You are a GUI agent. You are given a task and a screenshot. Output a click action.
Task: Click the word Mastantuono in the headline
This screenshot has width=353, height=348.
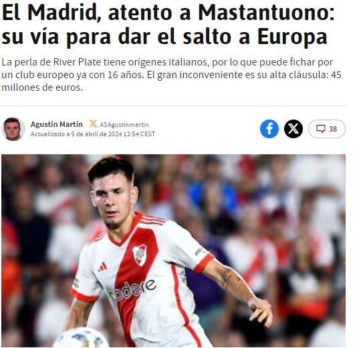click(x=266, y=13)
